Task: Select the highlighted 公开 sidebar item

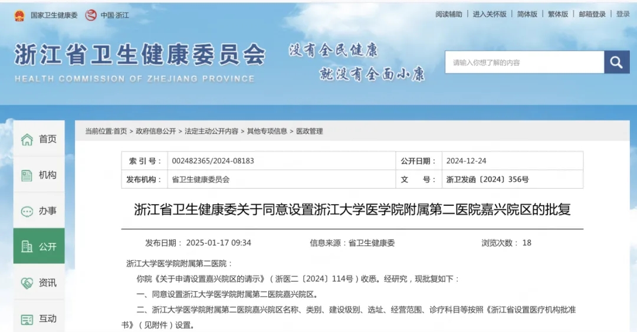Action: pyautogui.click(x=39, y=246)
